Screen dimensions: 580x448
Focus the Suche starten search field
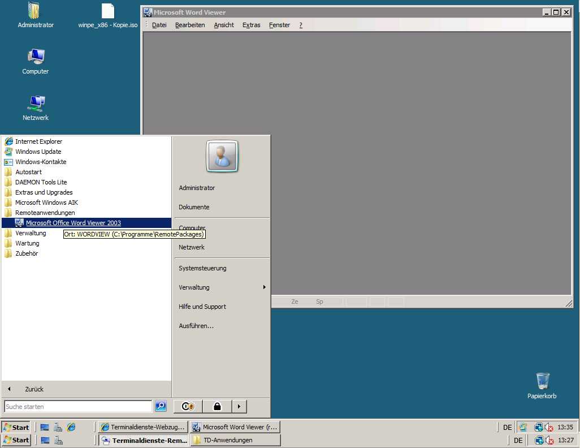(x=78, y=407)
